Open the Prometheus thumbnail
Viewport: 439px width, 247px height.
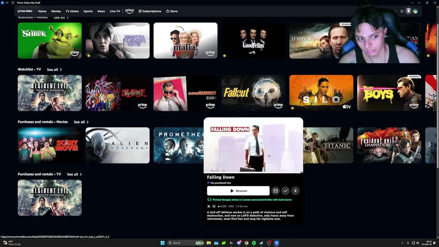click(178, 145)
